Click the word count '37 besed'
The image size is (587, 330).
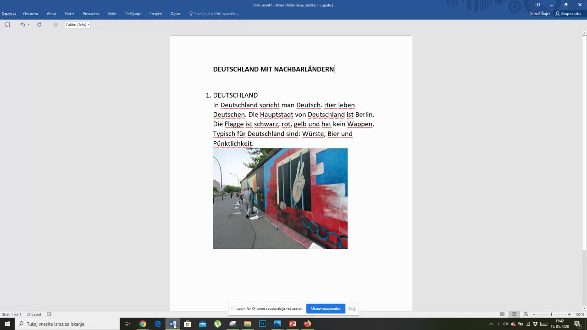34,314
